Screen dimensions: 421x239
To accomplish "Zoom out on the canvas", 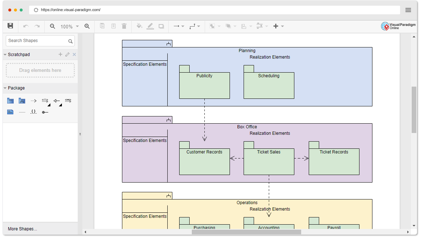I will coord(52,26).
